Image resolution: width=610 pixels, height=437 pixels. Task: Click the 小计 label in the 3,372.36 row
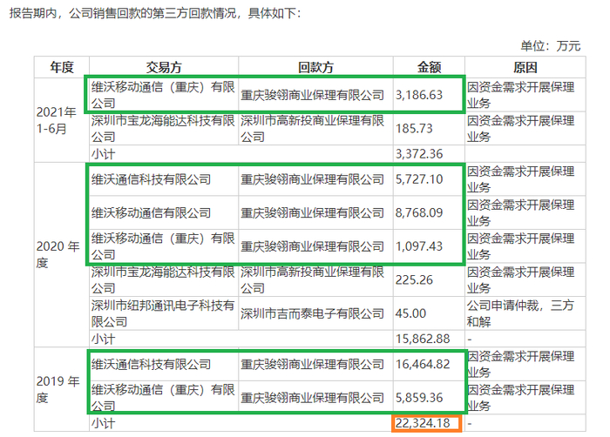pos(103,154)
